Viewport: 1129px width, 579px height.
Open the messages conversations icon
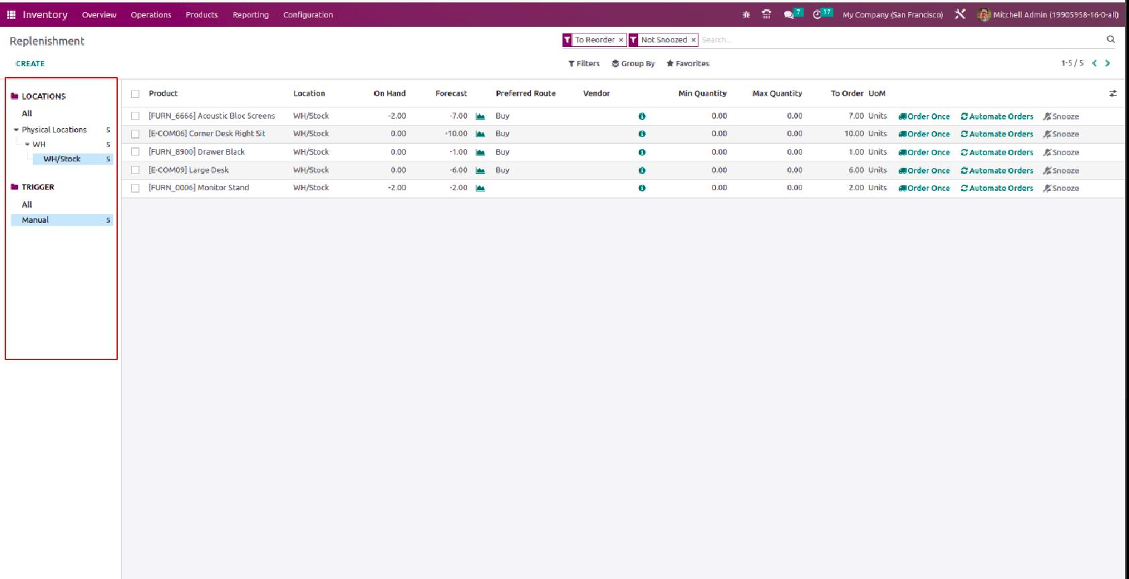(789, 15)
